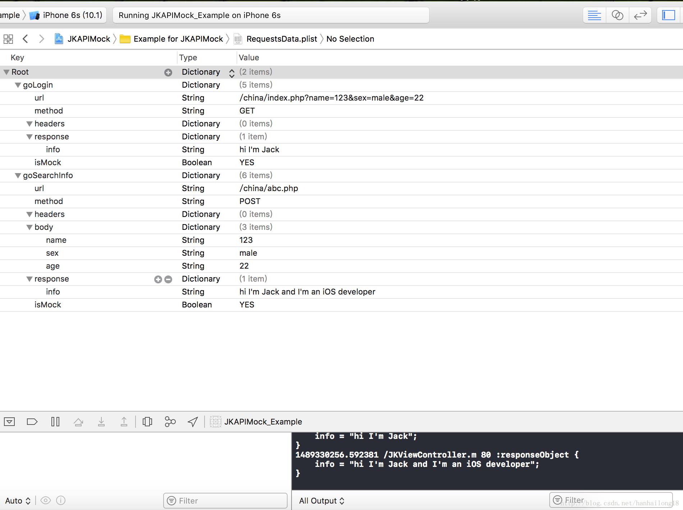Focus the variables view Filter field
683x510 pixels.
[x=225, y=501]
